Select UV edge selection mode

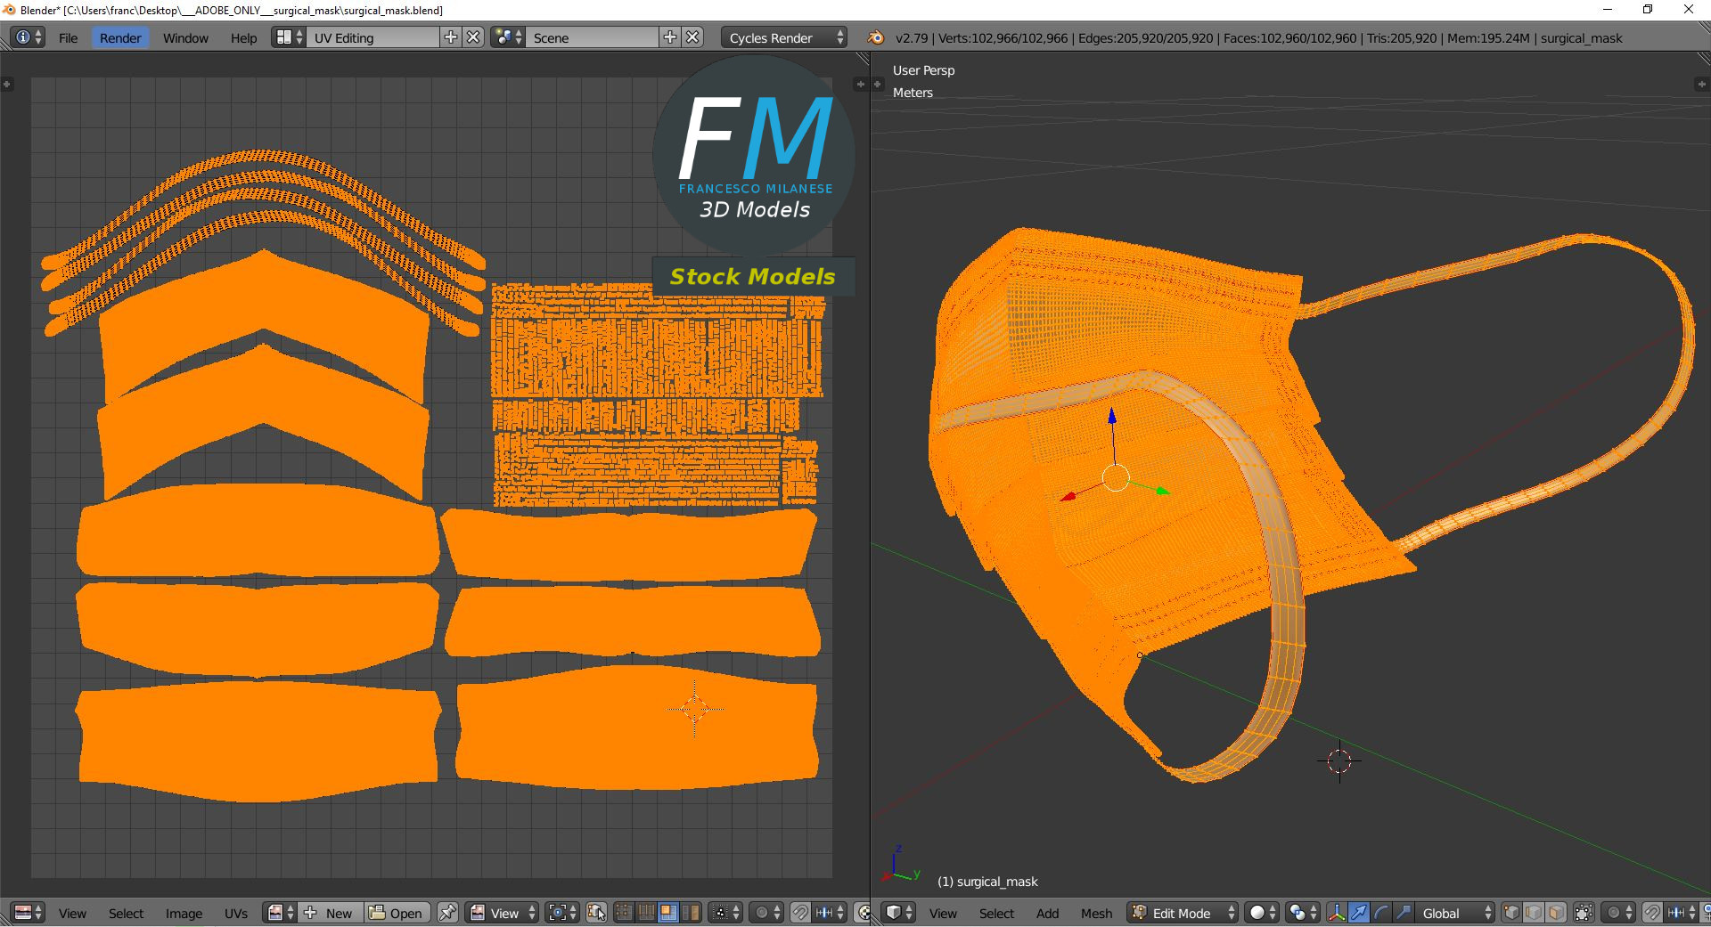tap(646, 913)
